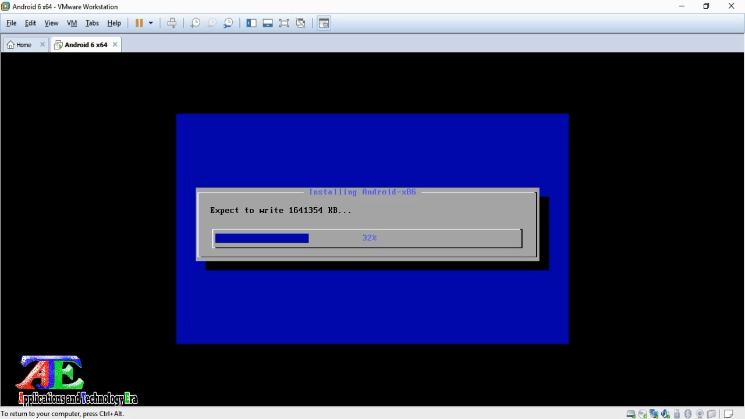Minimize the VMware Workstation window
Viewport: 745px width, 419px height.
[682, 6]
